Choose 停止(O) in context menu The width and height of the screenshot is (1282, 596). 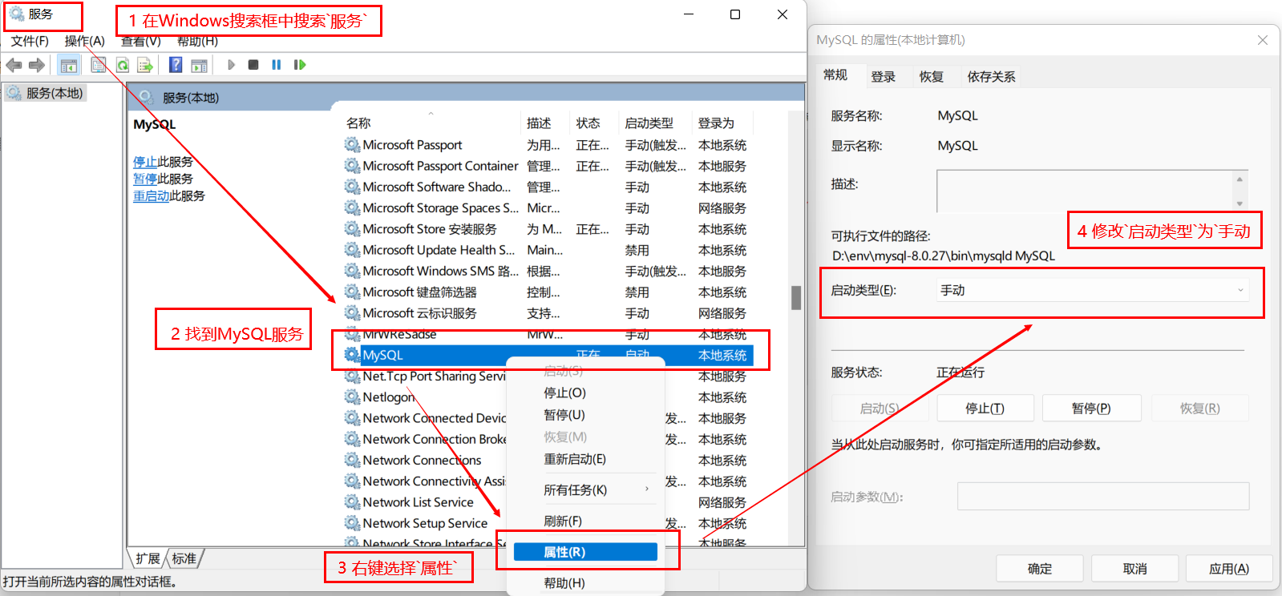[564, 393]
